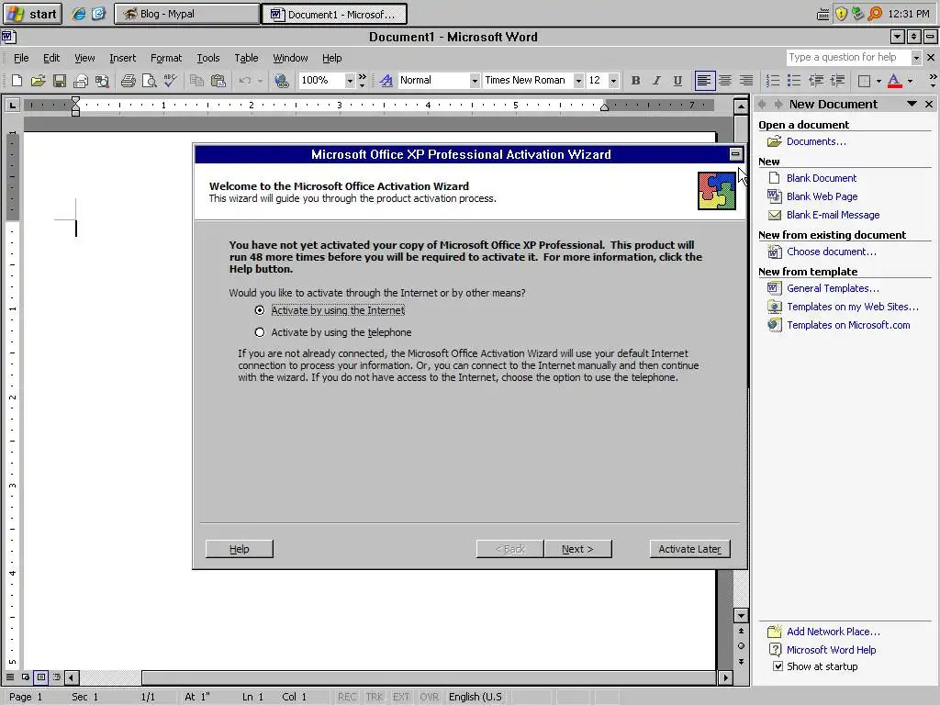Click the right indent marker on ruler

604,107
